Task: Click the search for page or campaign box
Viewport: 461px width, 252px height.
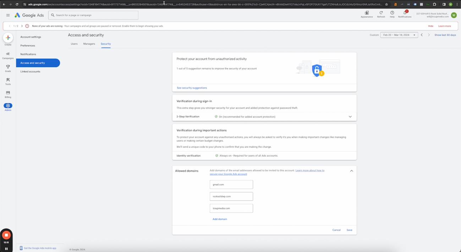Action: pyautogui.click(x=93, y=15)
